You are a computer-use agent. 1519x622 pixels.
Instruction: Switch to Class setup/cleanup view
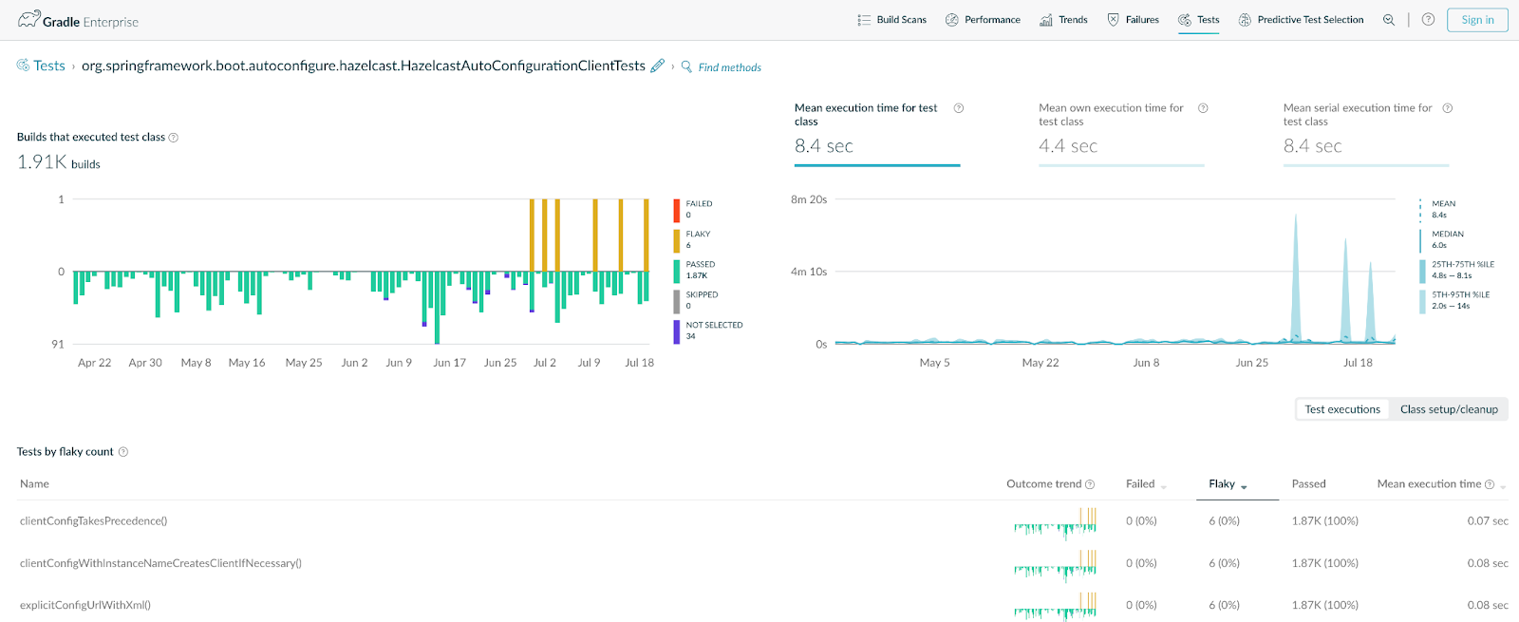click(x=1449, y=409)
